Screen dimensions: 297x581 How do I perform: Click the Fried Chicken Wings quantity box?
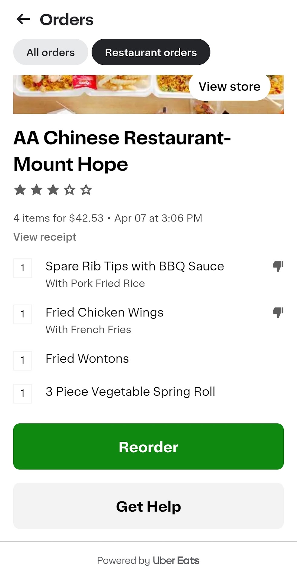pos(23,314)
